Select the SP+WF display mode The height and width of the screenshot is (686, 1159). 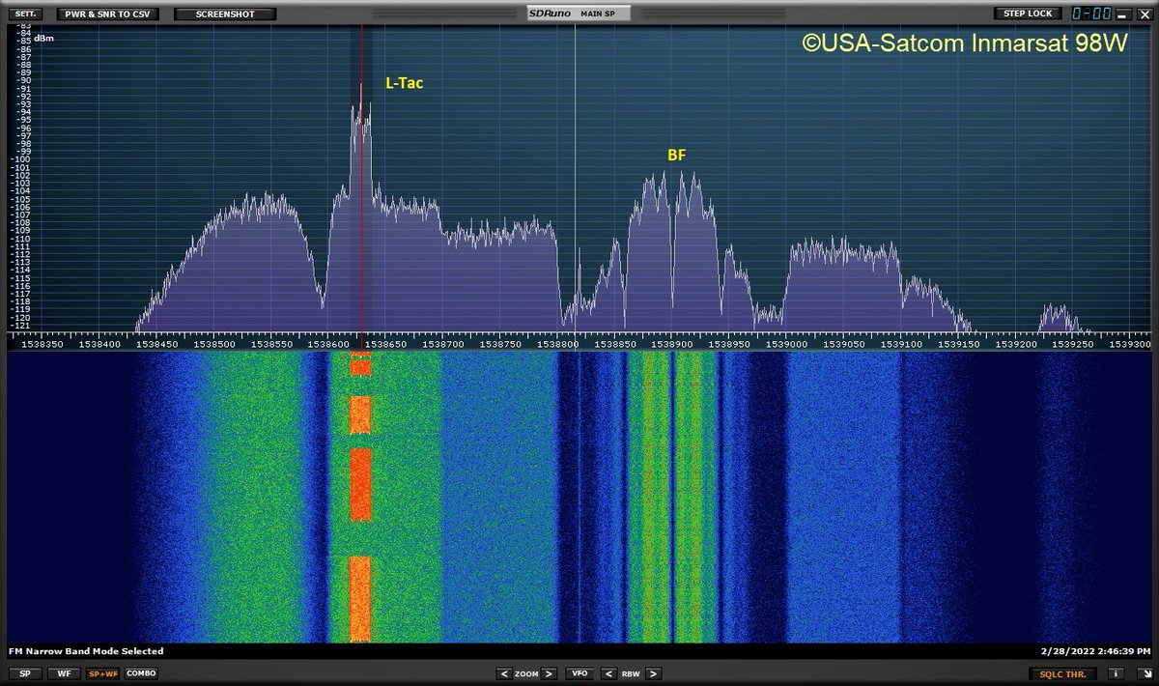pyautogui.click(x=101, y=673)
